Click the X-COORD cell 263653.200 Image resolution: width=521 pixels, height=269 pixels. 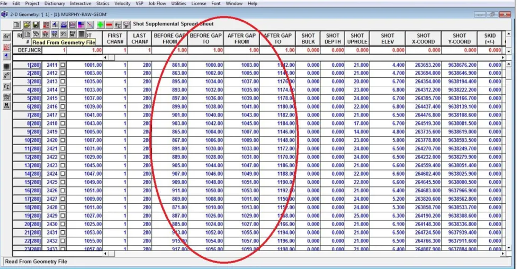pos(424,65)
